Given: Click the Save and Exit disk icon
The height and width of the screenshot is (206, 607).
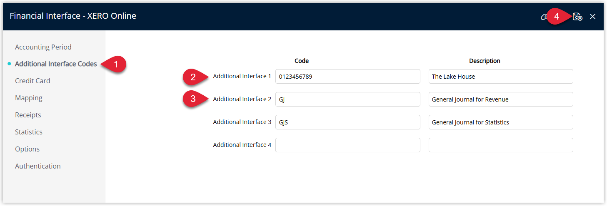Looking at the screenshot, I should [x=577, y=17].
